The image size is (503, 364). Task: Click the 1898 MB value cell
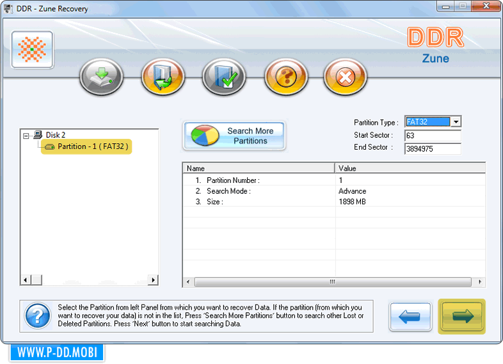pos(352,202)
